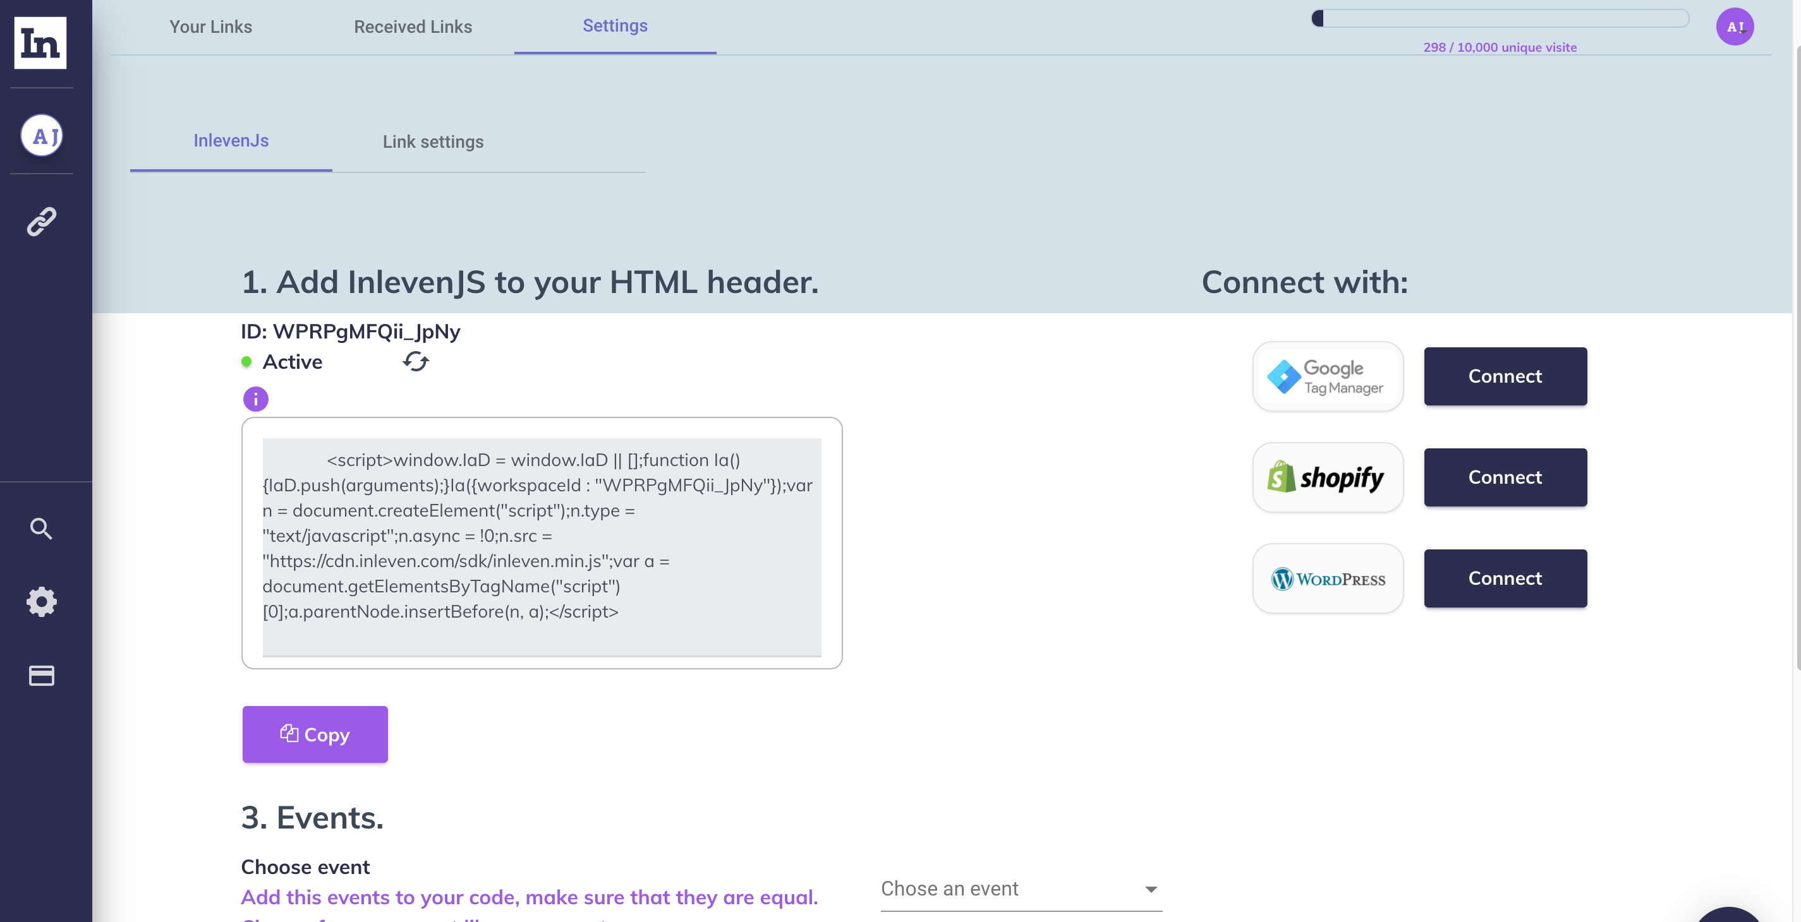
Task: Connect with Google Tag Manager
Action: [1505, 376]
